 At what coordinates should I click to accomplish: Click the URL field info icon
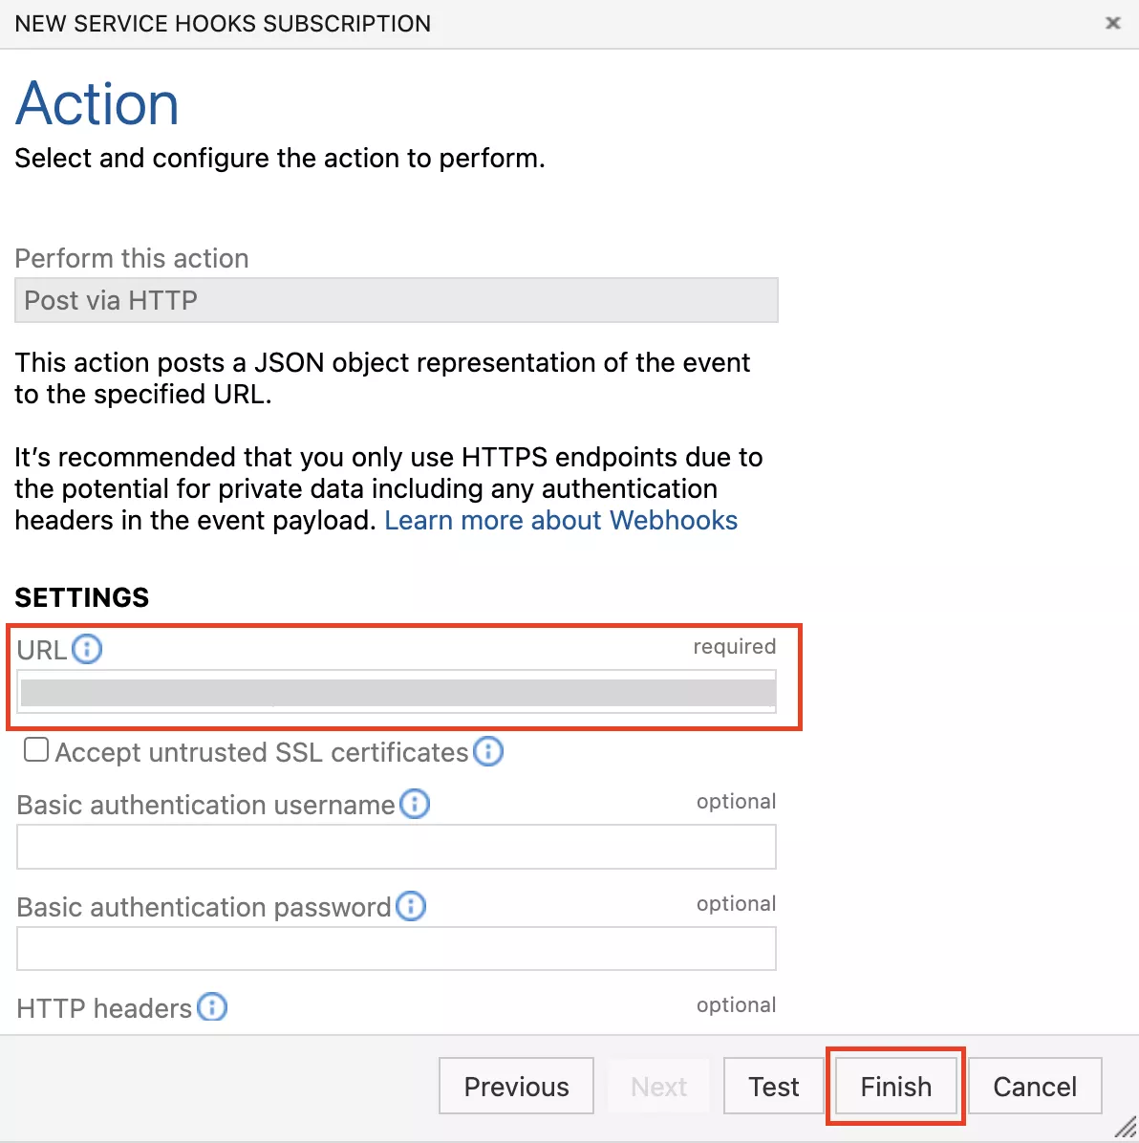87,650
